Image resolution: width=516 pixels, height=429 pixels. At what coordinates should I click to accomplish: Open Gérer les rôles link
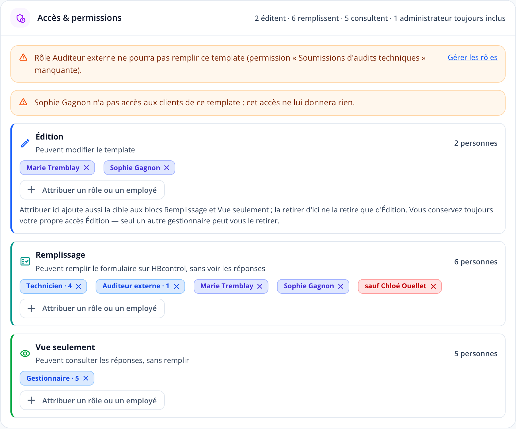click(x=472, y=58)
